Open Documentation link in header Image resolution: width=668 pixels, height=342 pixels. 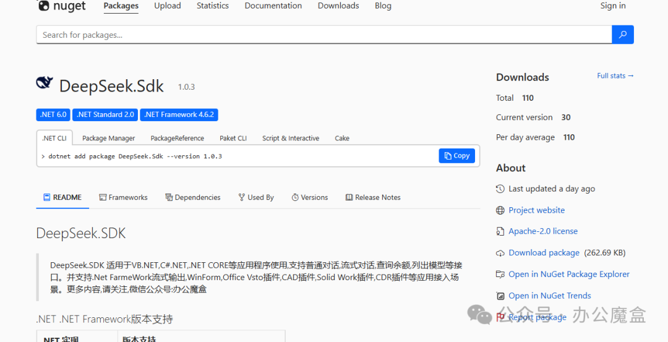[x=273, y=6]
